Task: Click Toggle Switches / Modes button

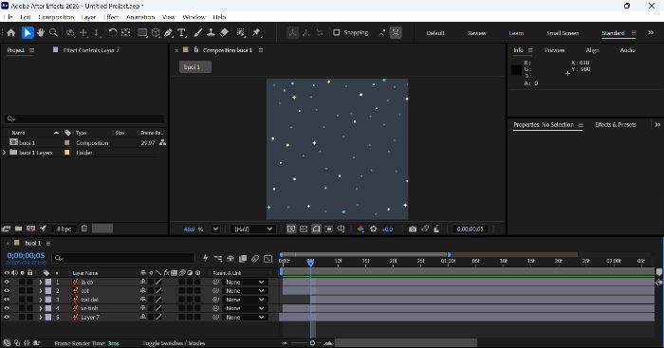Action: pyautogui.click(x=174, y=343)
